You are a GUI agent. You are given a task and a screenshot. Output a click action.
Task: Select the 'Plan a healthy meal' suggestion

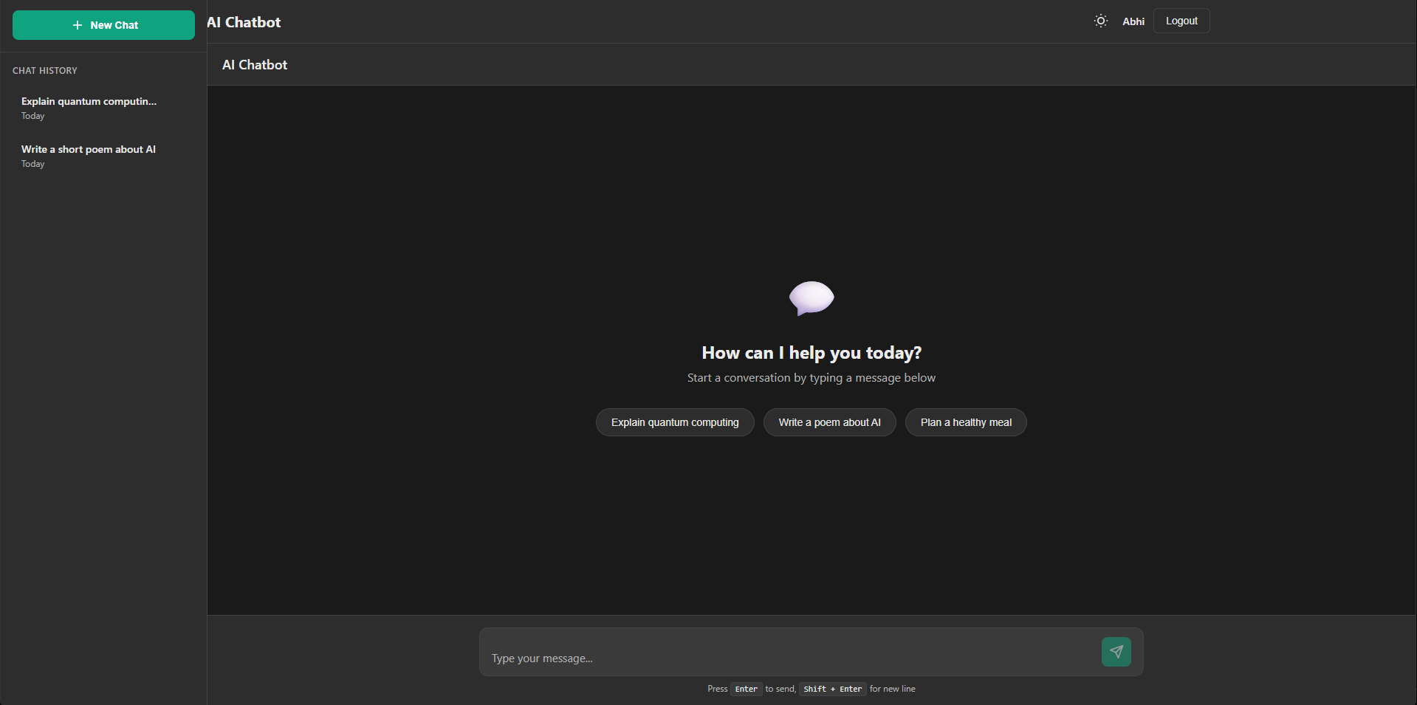click(965, 422)
